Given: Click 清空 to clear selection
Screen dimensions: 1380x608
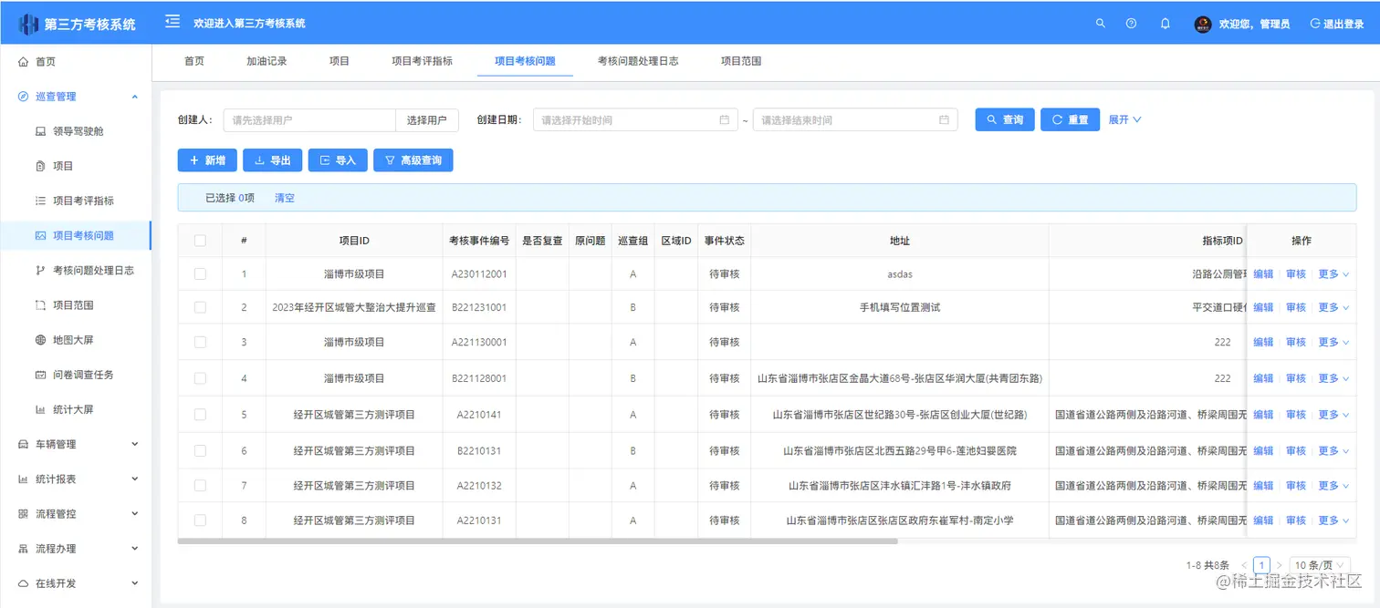Looking at the screenshot, I should [285, 197].
